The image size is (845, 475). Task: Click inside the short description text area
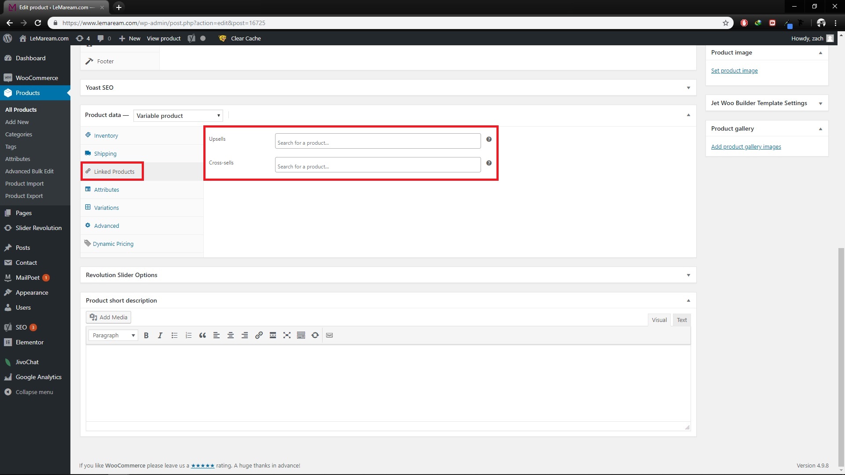point(388,383)
